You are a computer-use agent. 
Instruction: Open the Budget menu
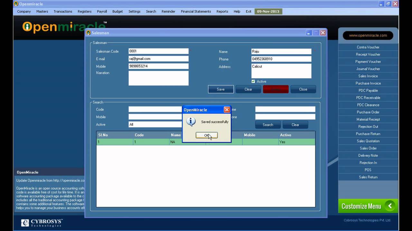117,12
